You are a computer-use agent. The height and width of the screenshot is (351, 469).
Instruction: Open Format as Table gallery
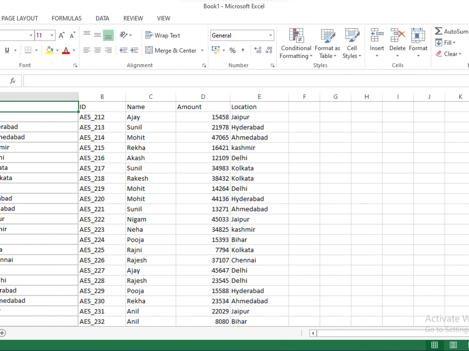coord(327,43)
